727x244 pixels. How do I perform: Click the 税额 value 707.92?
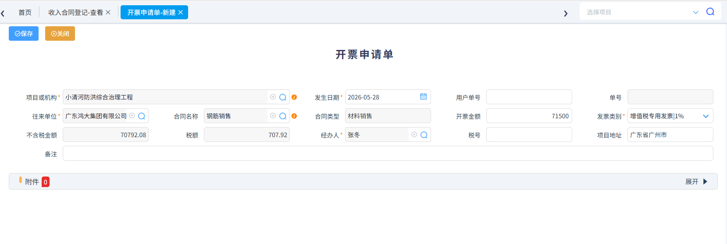click(x=278, y=135)
